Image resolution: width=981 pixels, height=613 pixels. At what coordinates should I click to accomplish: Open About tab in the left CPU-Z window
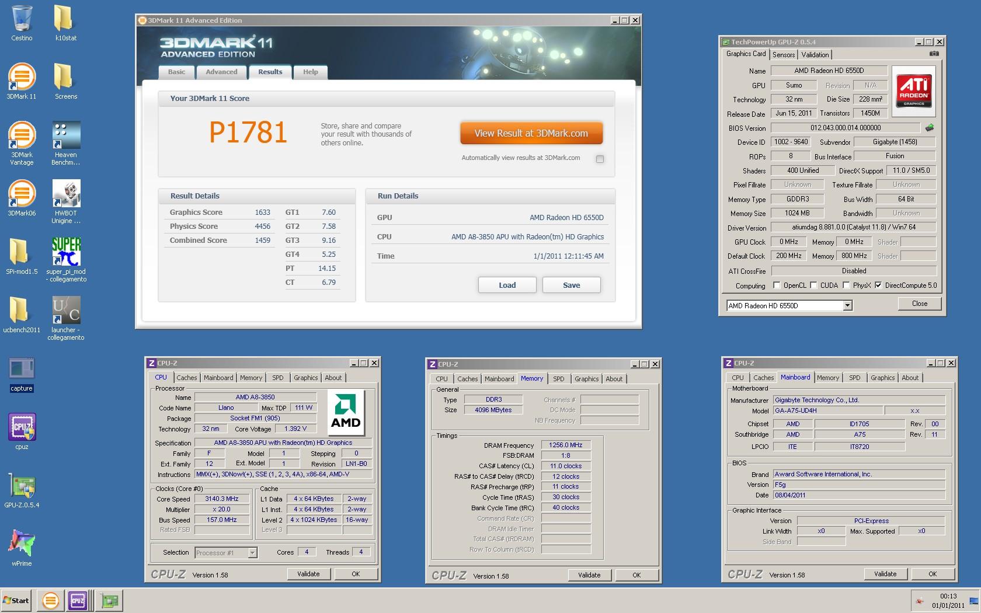(x=333, y=378)
